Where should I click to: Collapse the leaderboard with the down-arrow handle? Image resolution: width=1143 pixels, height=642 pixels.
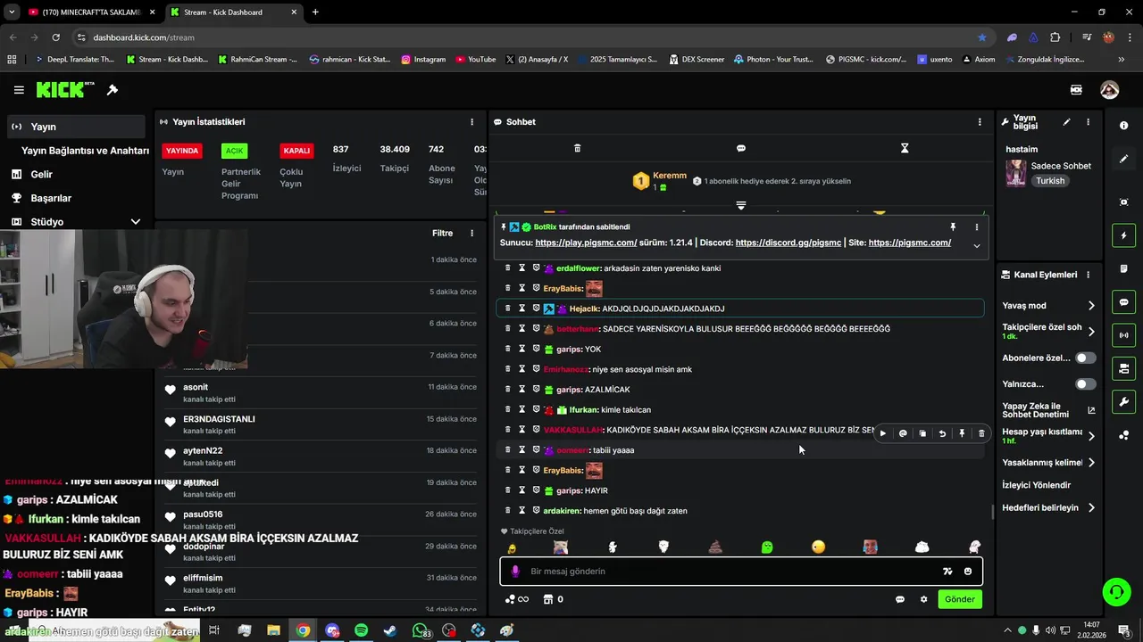click(x=740, y=206)
